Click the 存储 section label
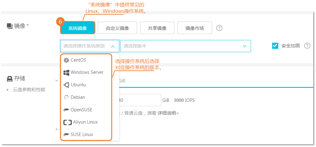 tap(20, 79)
